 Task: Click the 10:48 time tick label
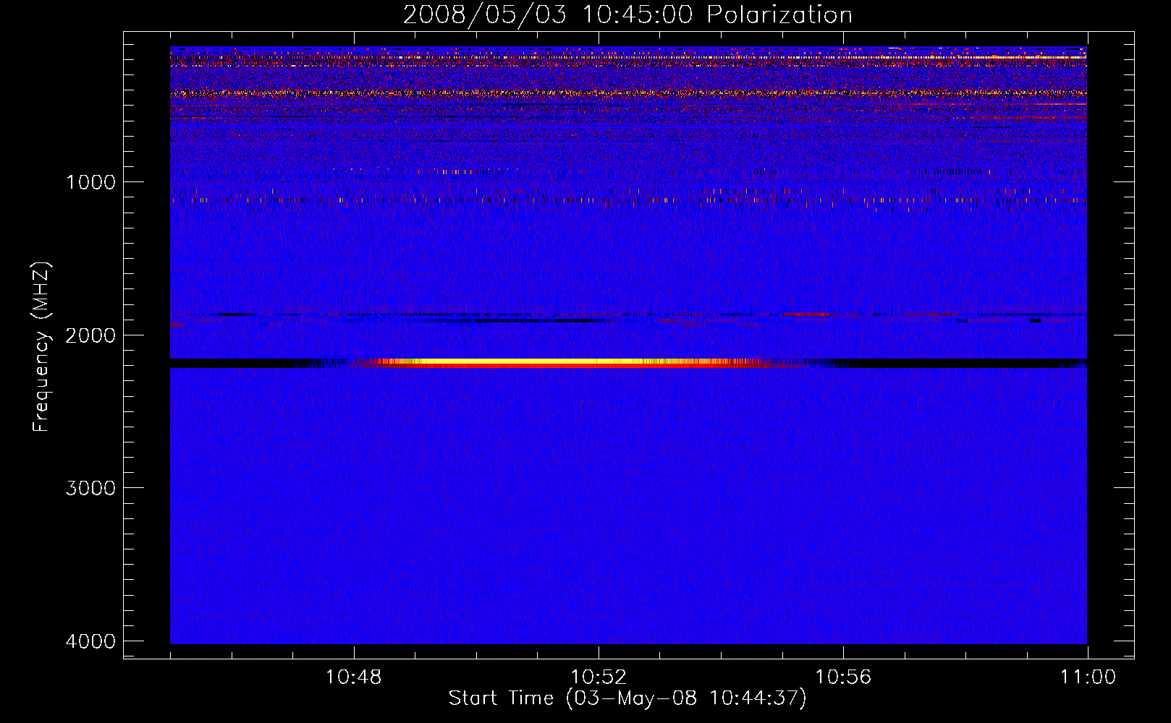tap(353, 677)
